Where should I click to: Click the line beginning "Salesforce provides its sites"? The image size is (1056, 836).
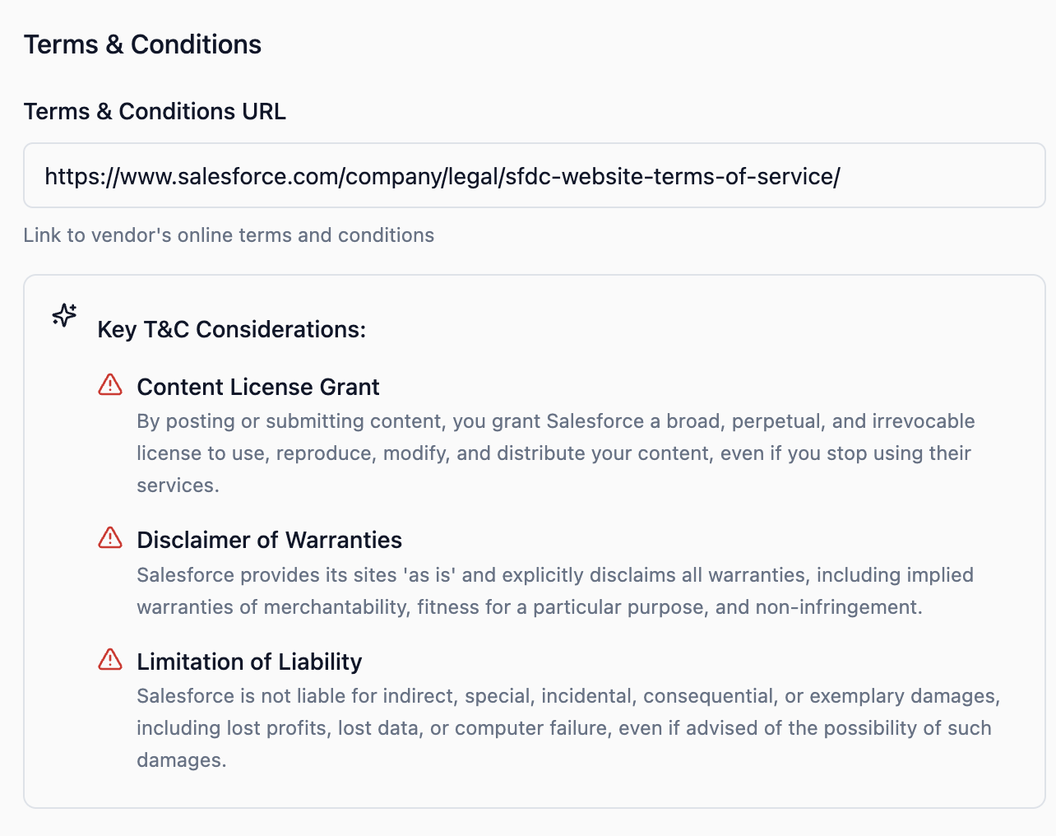tap(554, 574)
